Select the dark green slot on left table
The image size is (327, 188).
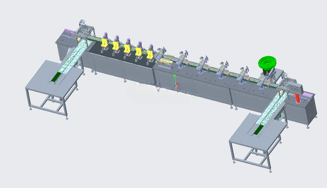click(x=56, y=77)
